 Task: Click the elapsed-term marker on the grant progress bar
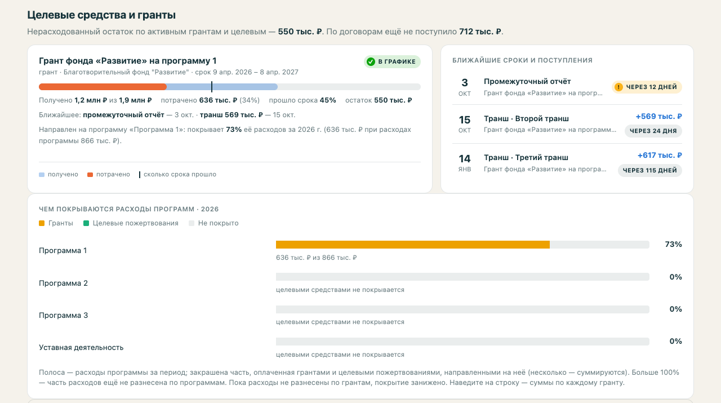click(212, 87)
